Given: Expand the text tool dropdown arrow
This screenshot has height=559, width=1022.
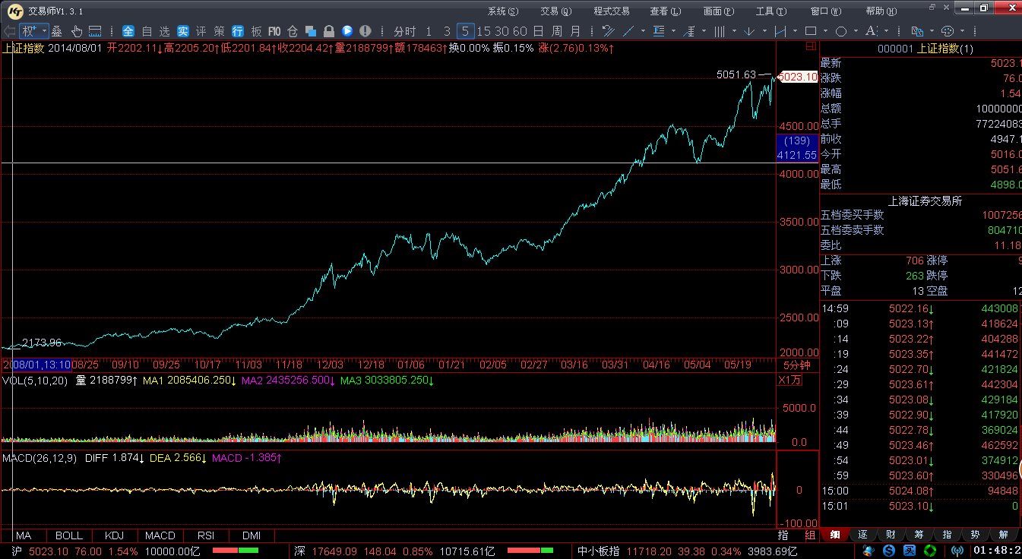Looking at the screenshot, I should (886, 31).
